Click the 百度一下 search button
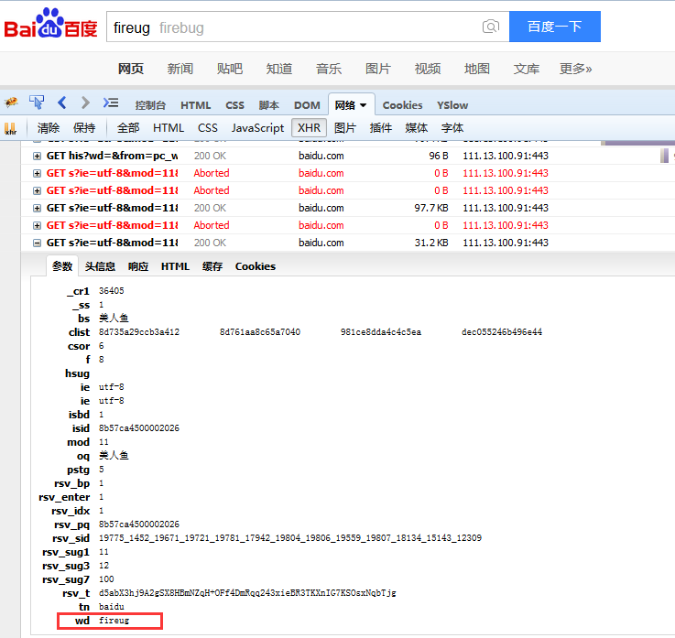 click(554, 27)
